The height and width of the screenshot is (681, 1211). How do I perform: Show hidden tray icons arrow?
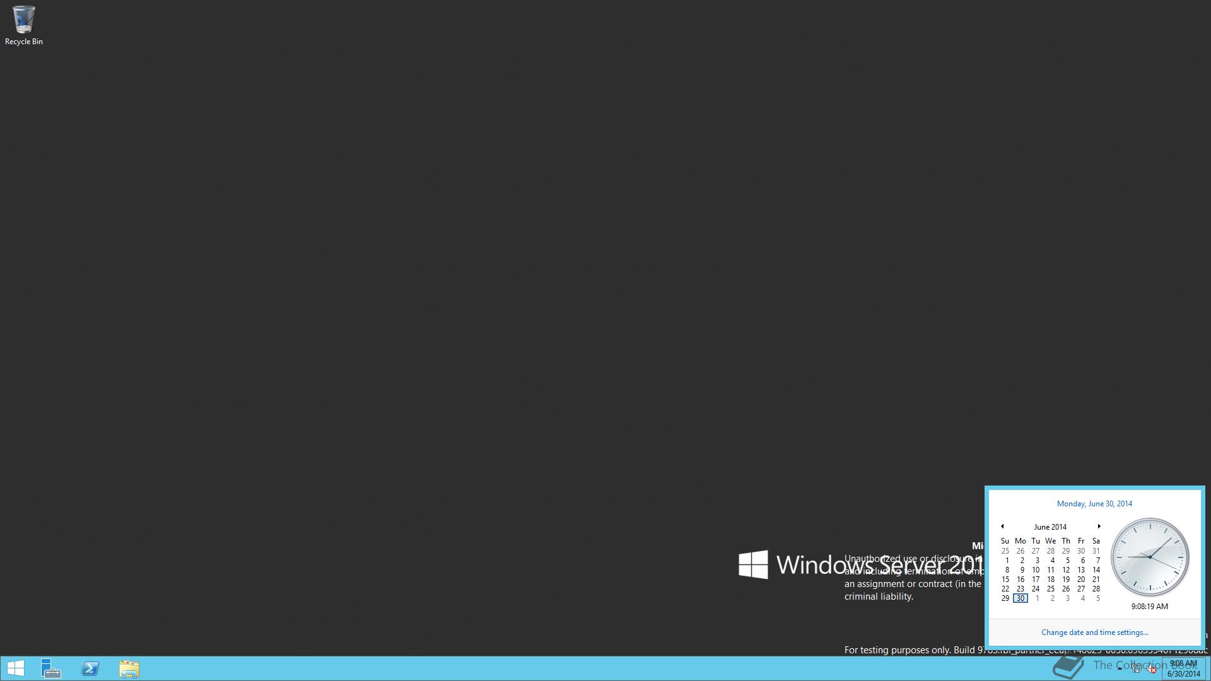pyautogui.click(x=1120, y=668)
